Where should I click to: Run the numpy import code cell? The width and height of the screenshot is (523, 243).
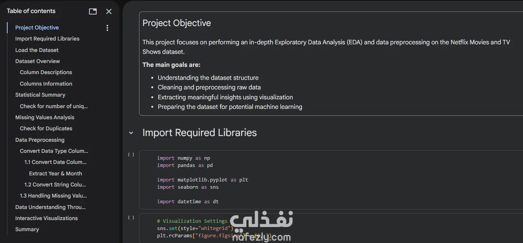(x=131, y=155)
